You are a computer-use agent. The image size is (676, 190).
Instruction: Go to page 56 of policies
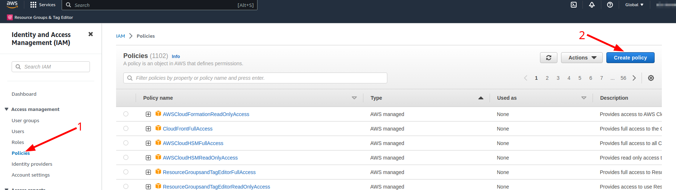click(623, 78)
